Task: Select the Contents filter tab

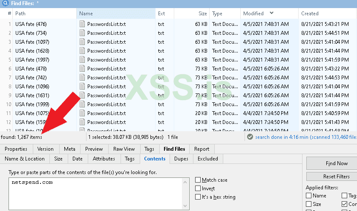Action: pyautogui.click(x=155, y=159)
